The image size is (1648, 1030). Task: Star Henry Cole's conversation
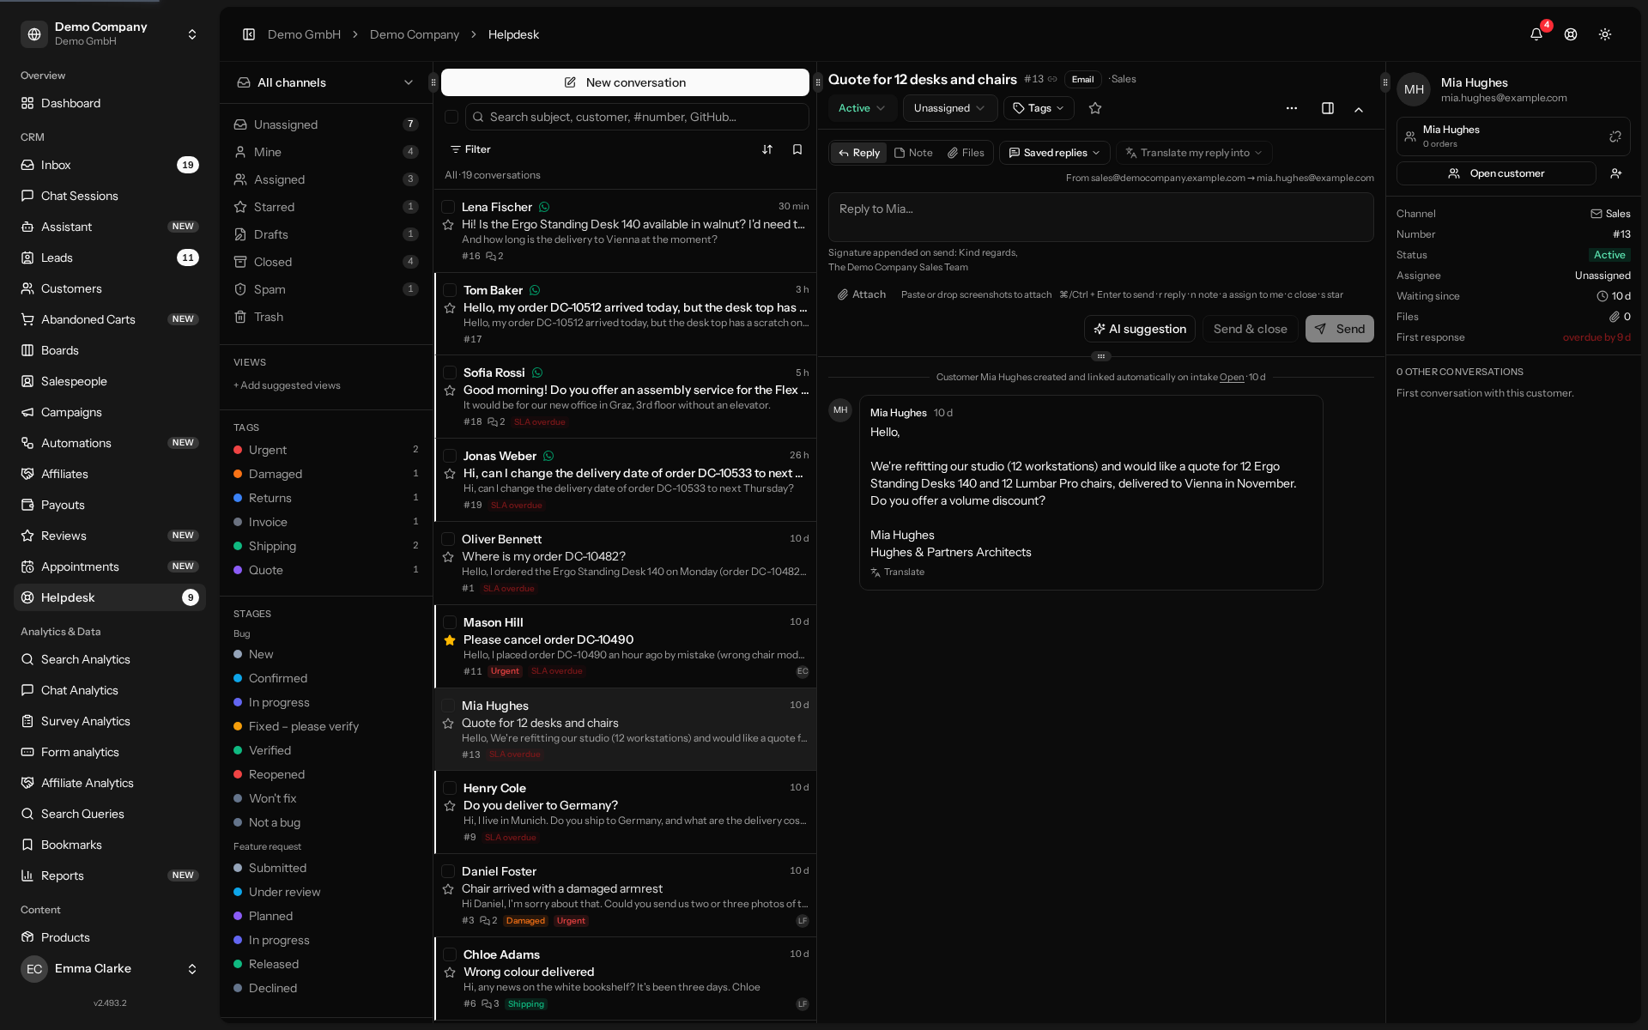[x=450, y=806]
